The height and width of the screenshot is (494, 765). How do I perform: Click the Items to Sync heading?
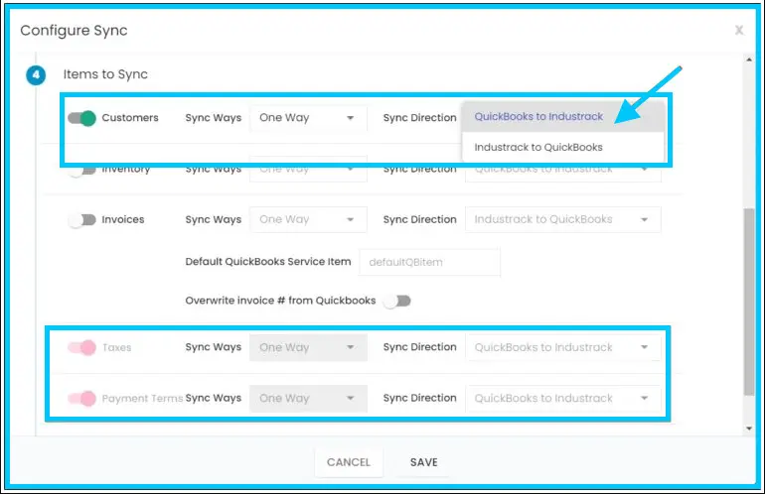pos(105,74)
